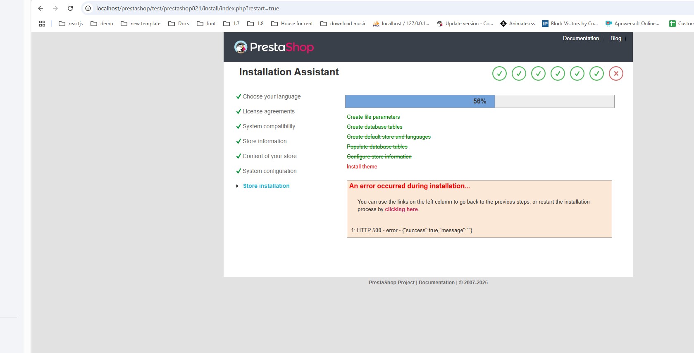Click the An error occurred heading
The height and width of the screenshot is (353, 694).
click(x=410, y=186)
